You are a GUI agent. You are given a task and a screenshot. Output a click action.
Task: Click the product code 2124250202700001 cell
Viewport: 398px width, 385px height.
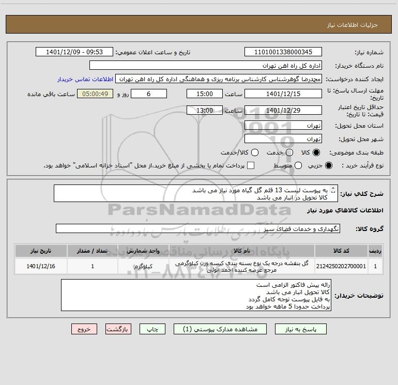pos(341,266)
